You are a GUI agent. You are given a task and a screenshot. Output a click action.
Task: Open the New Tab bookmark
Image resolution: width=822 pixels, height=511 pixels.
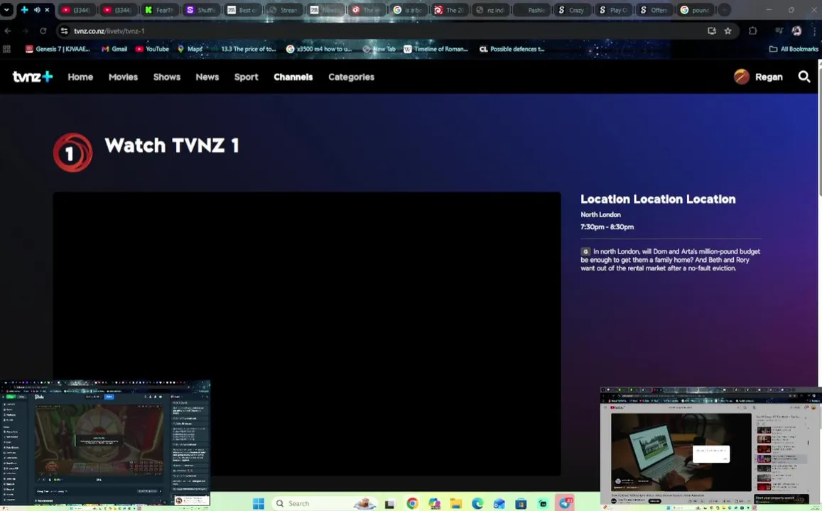coord(379,49)
